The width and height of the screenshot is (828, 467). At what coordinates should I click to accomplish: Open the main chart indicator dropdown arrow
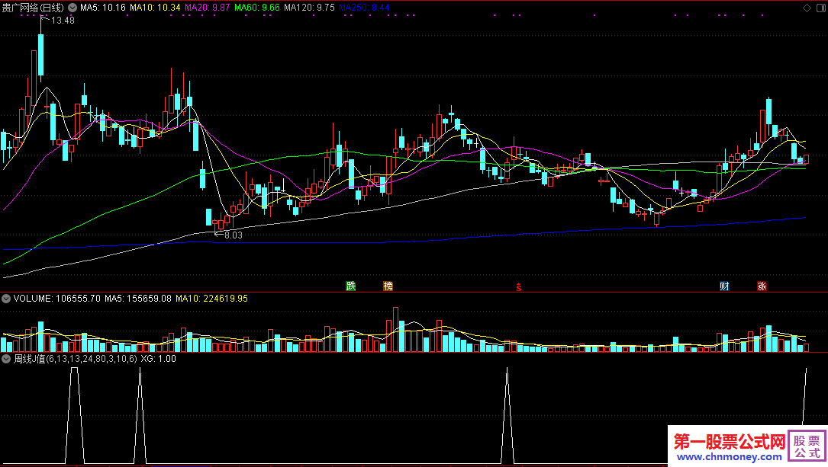click(72, 8)
